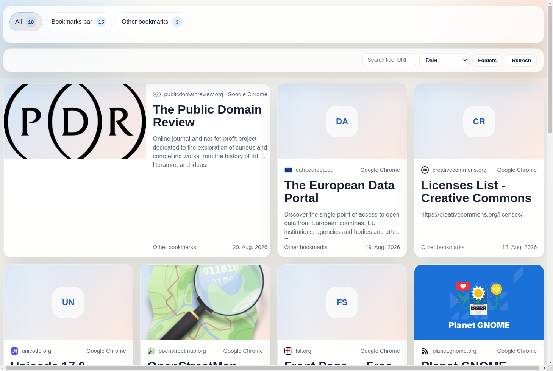The height and width of the screenshot is (371, 553).
Task: Focus the Search title, URI field
Action: pos(389,60)
